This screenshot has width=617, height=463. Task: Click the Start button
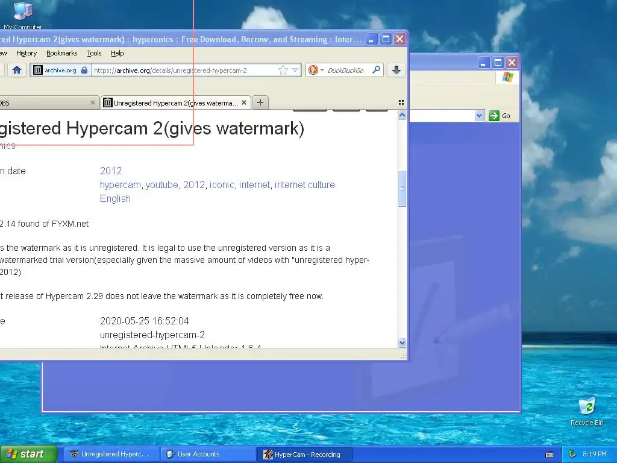coord(28,454)
